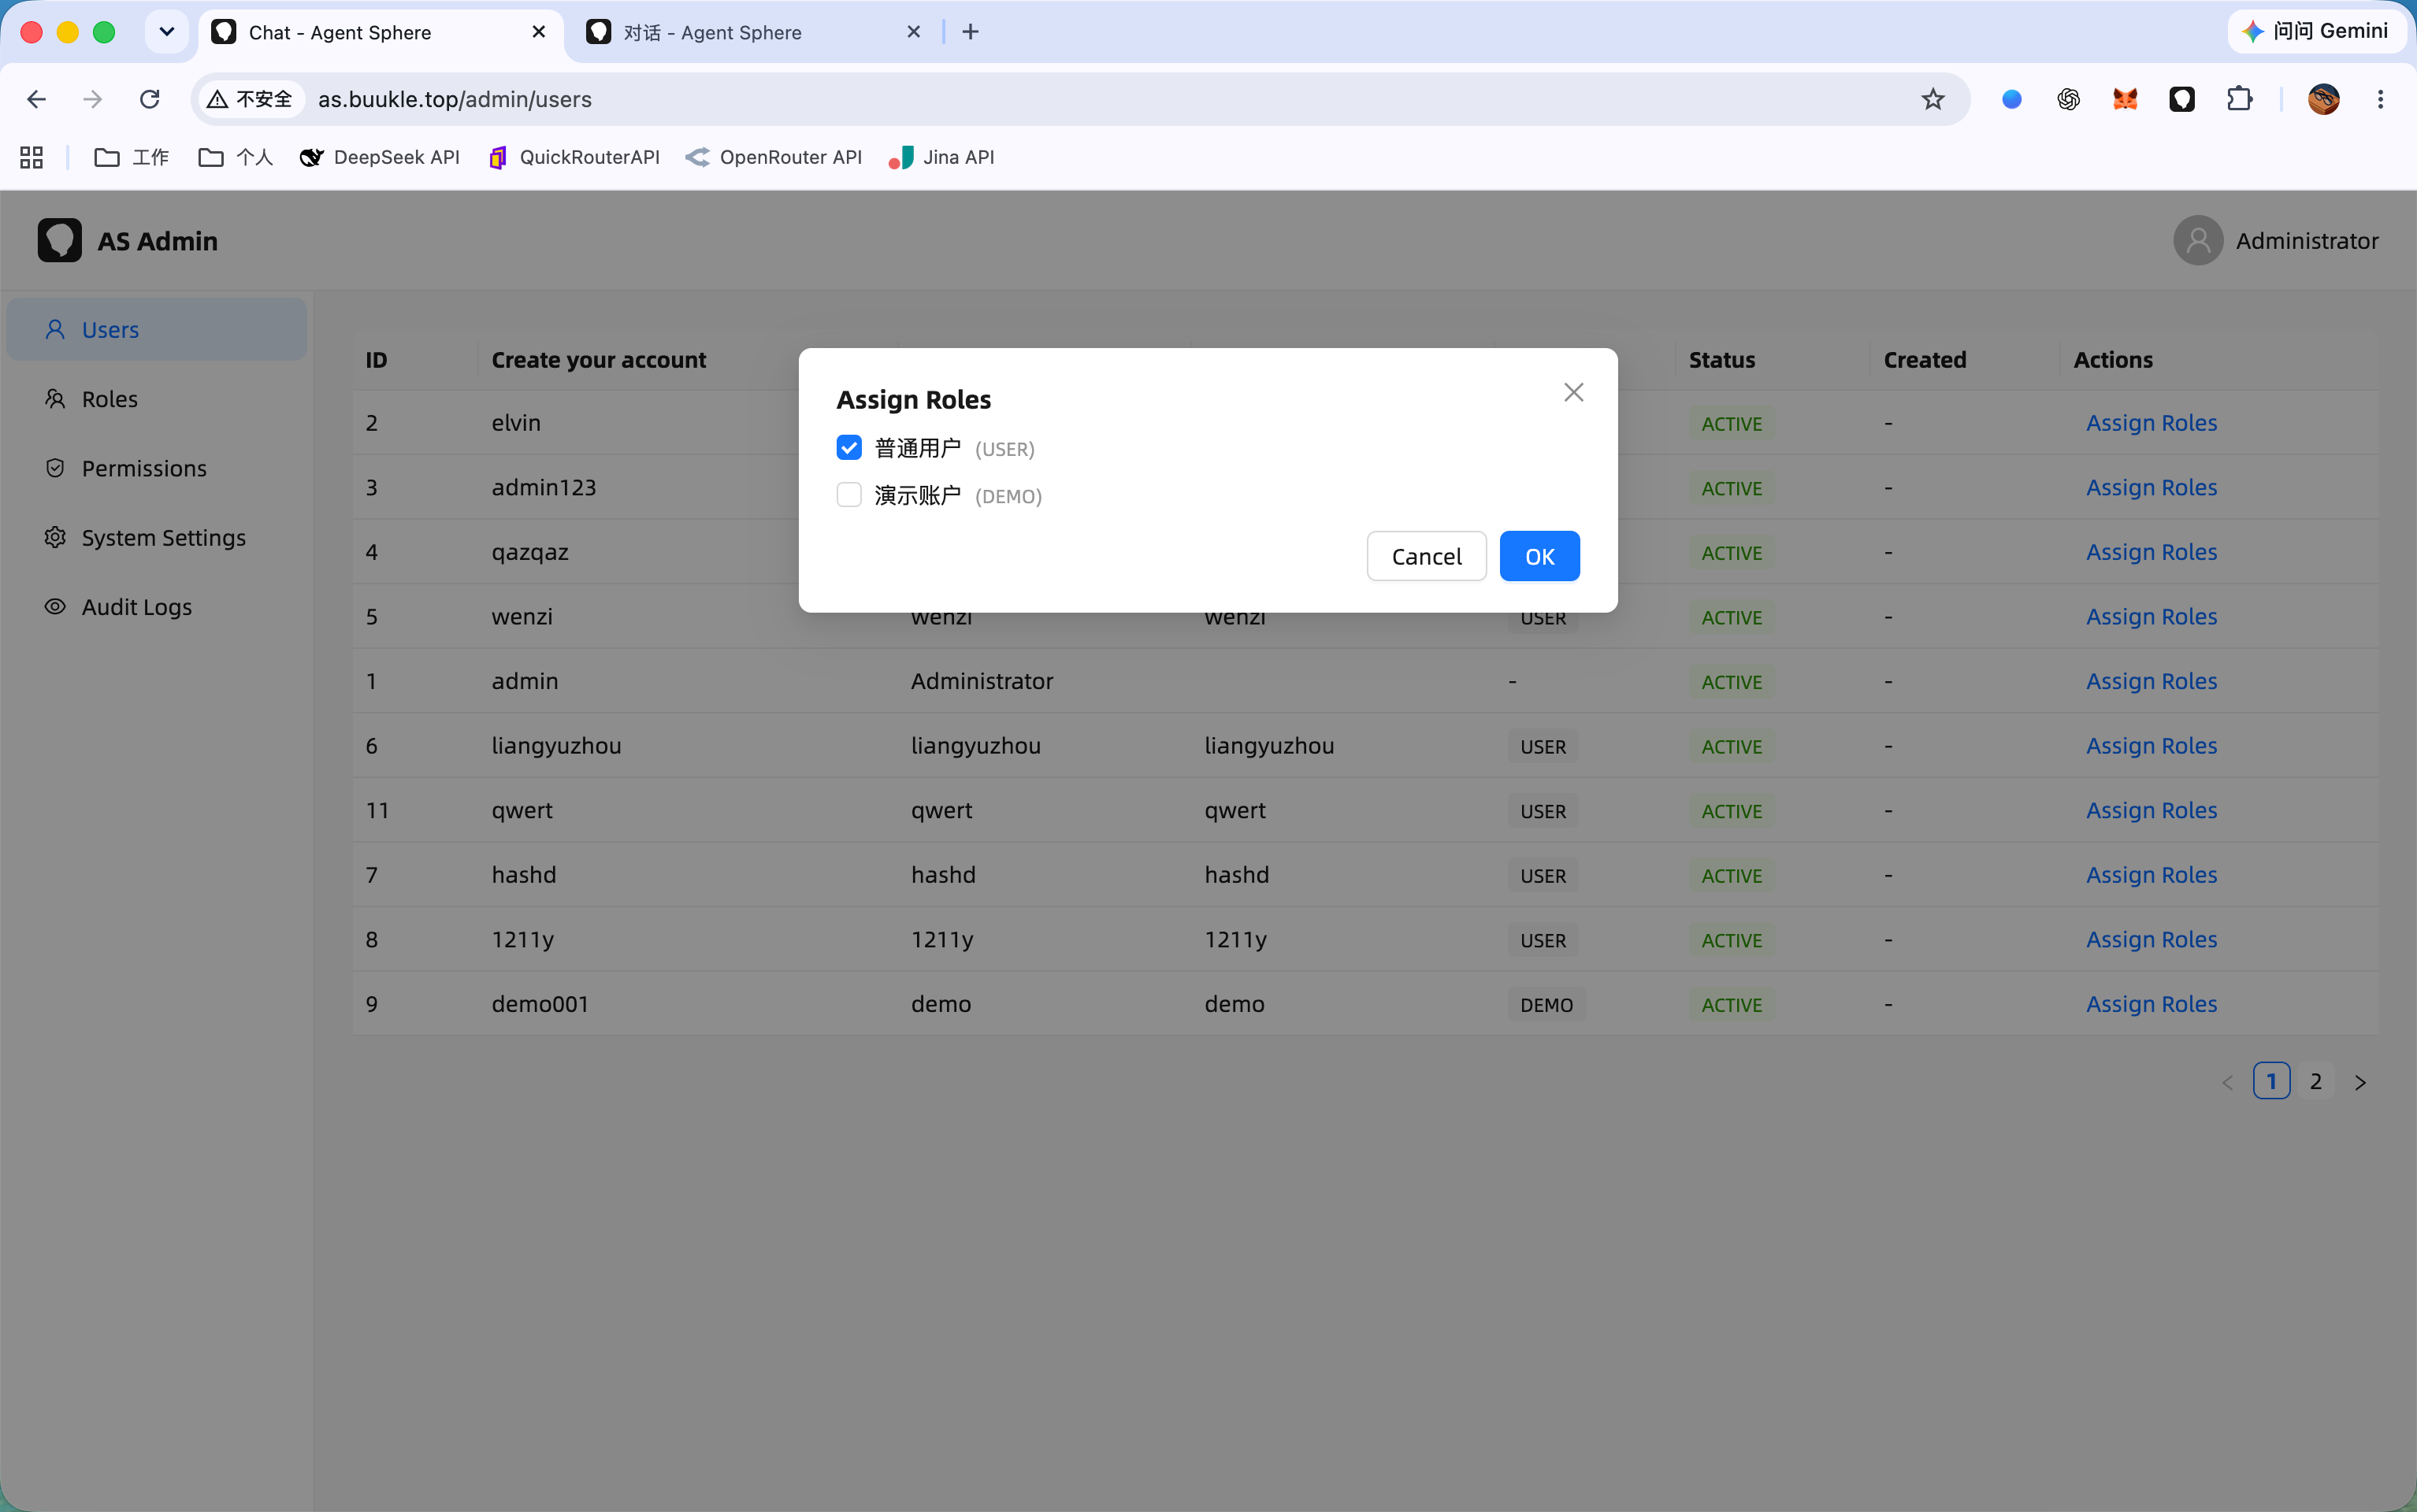Open the Chrome profile avatar

pos(2323,99)
